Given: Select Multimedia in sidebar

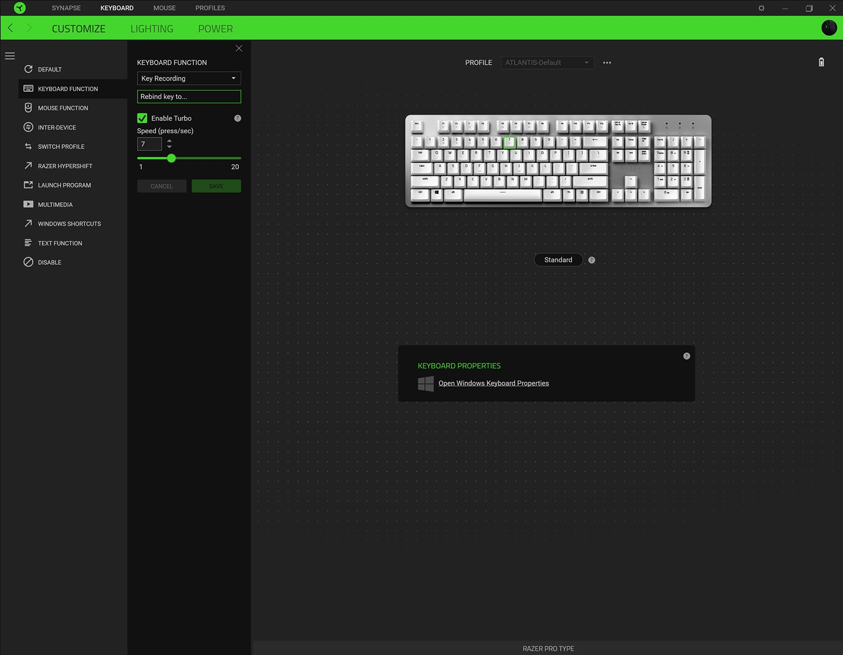Looking at the screenshot, I should (73, 205).
